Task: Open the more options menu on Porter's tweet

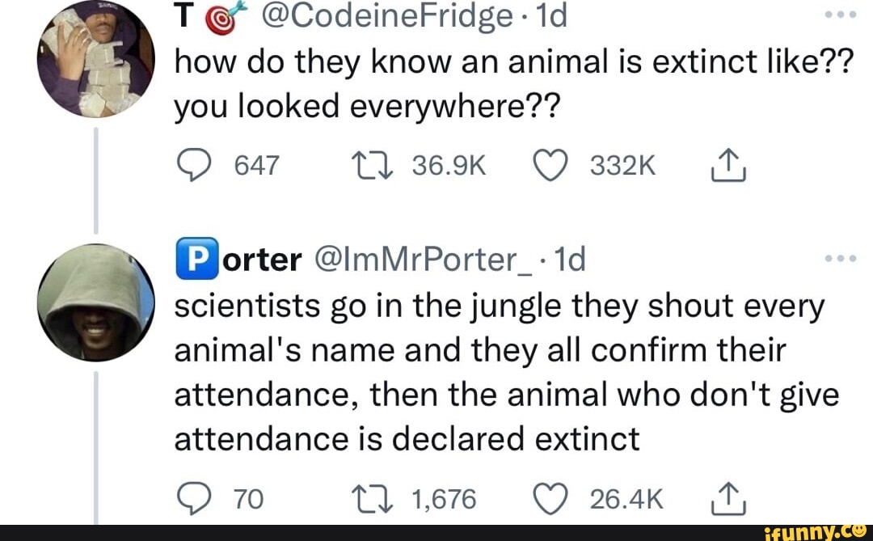Action: (x=841, y=257)
